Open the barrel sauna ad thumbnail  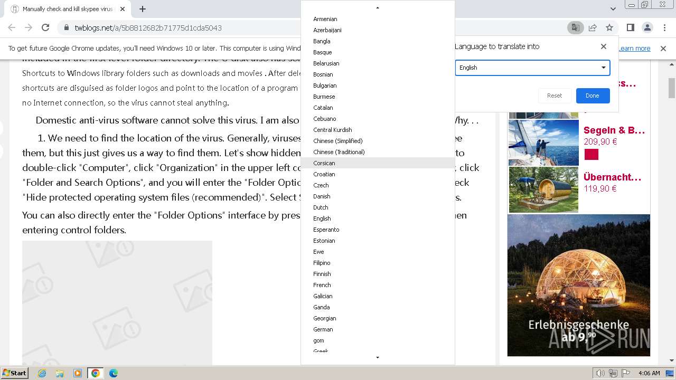pyautogui.click(x=543, y=190)
